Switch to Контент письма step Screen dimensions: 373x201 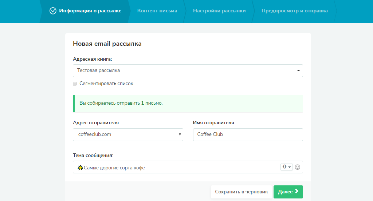click(157, 11)
